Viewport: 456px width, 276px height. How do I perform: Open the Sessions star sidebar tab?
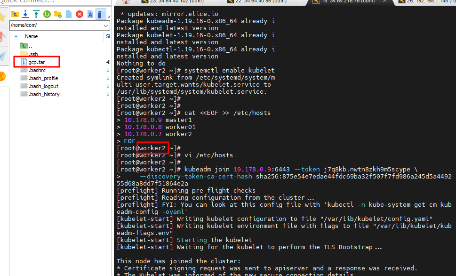pyautogui.click(x=3, y=17)
